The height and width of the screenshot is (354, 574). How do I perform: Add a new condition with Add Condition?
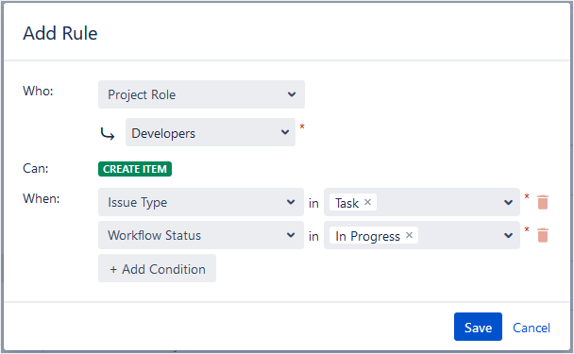click(x=157, y=268)
